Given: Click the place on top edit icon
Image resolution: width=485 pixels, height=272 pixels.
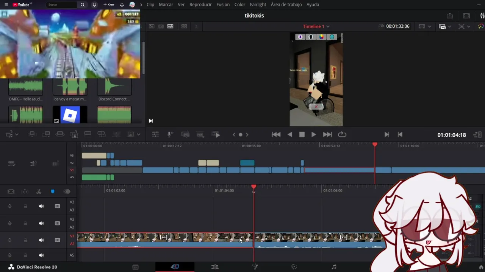Looking at the screenshot, I should click(88, 134).
